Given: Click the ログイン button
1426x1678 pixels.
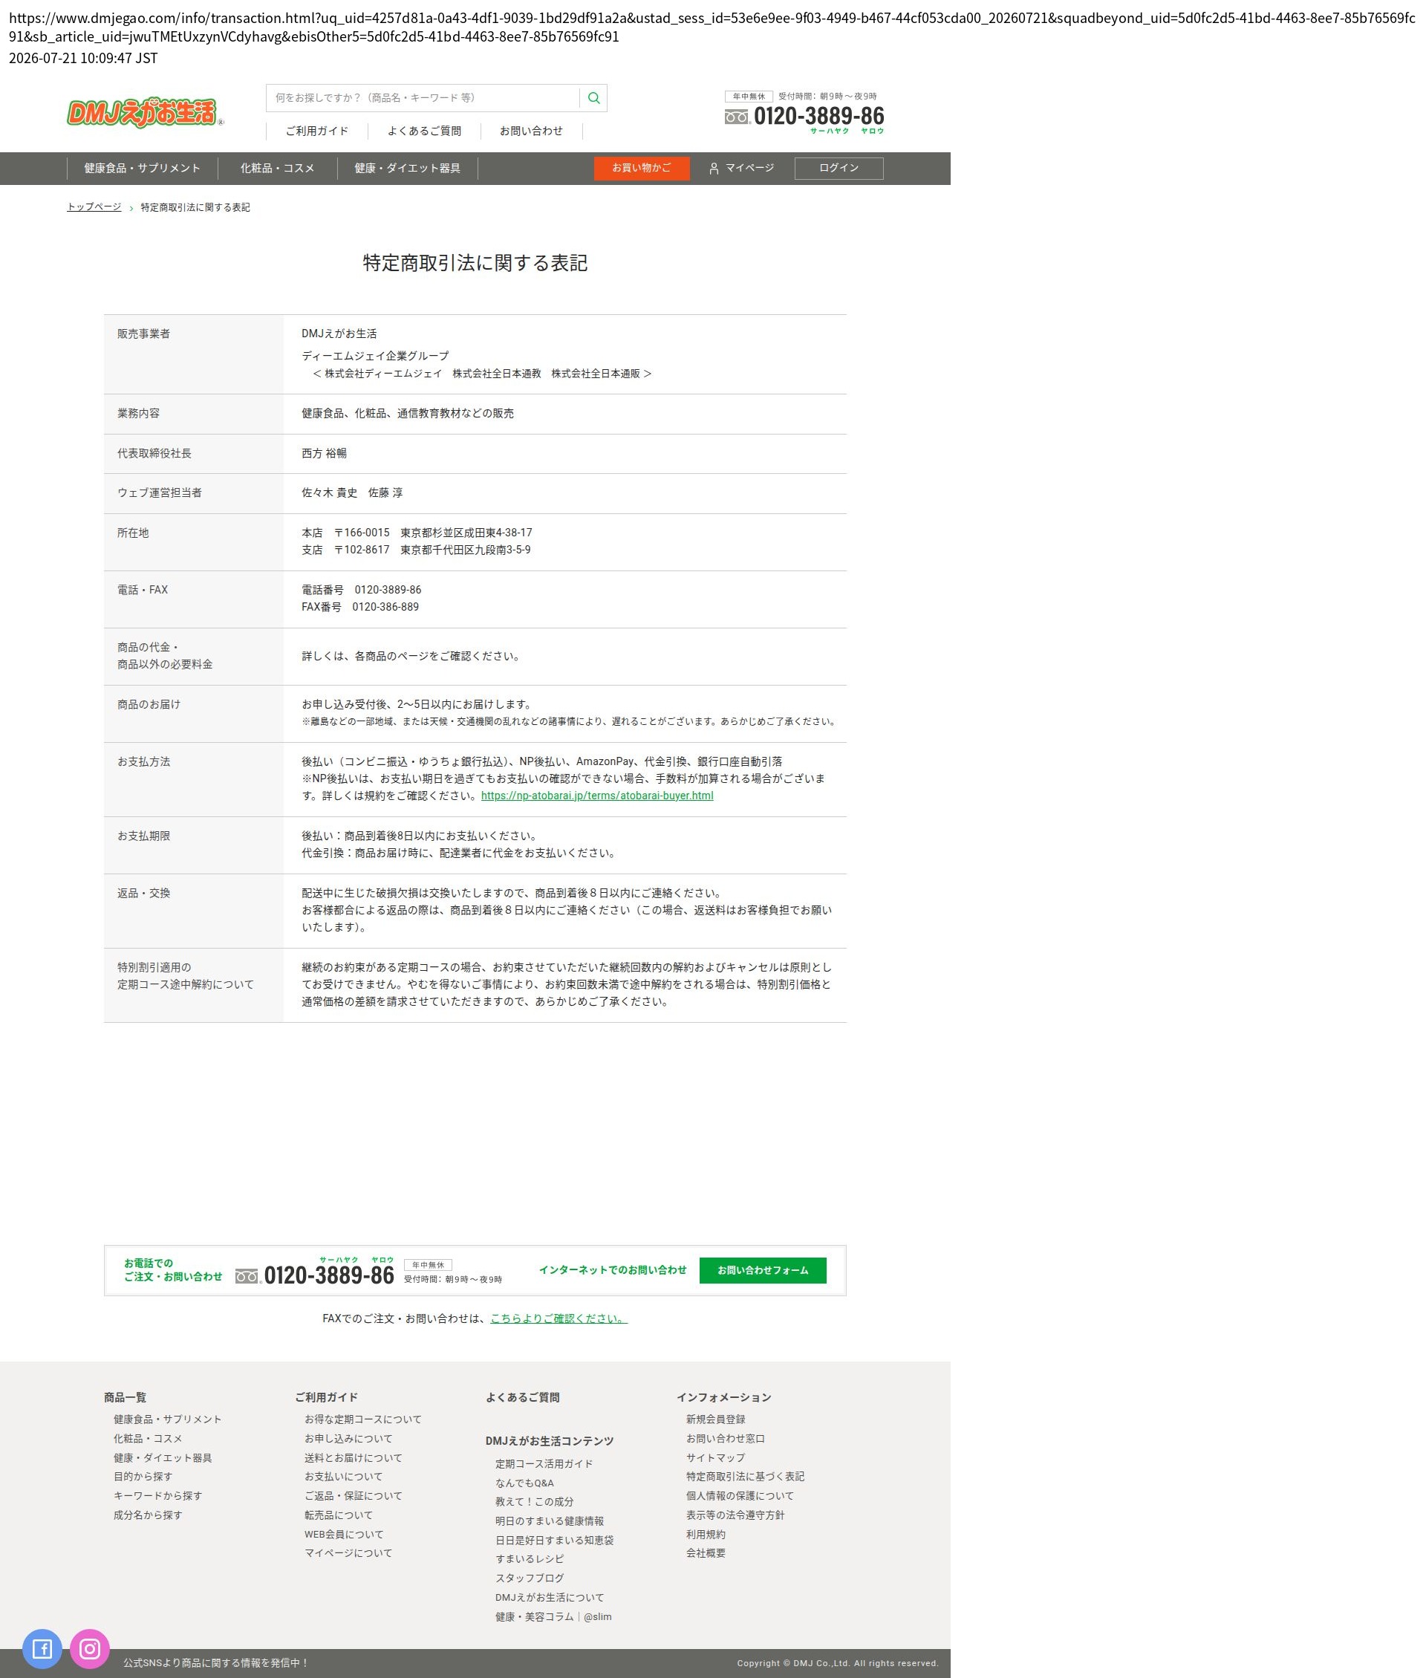Looking at the screenshot, I should point(839,168).
